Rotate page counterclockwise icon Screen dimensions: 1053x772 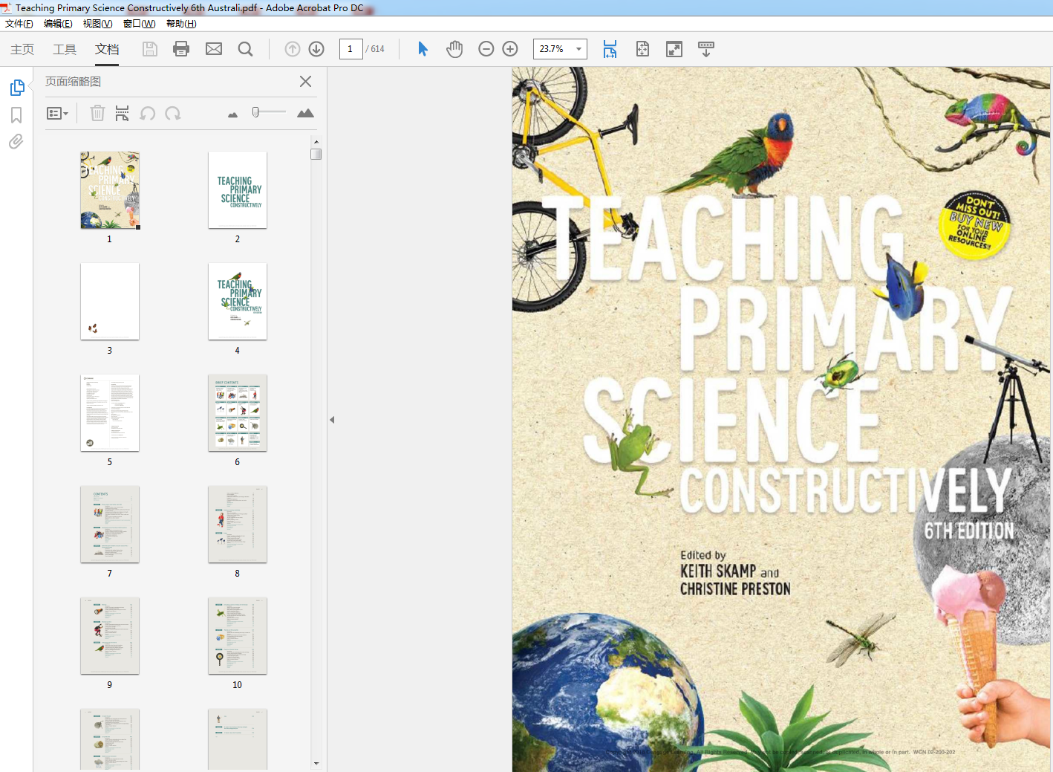click(148, 113)
